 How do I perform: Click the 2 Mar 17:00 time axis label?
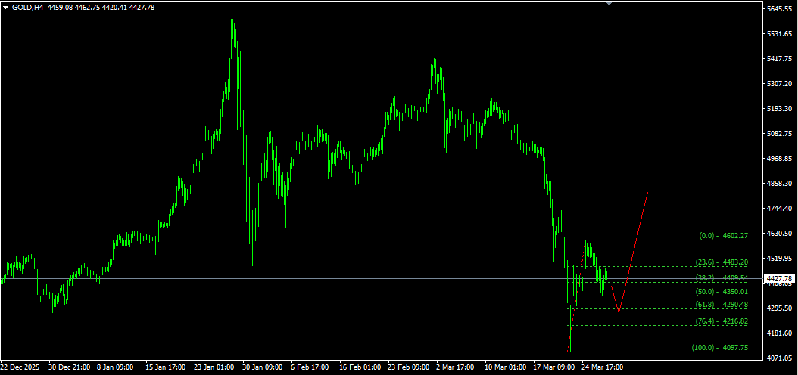(455, 367)
